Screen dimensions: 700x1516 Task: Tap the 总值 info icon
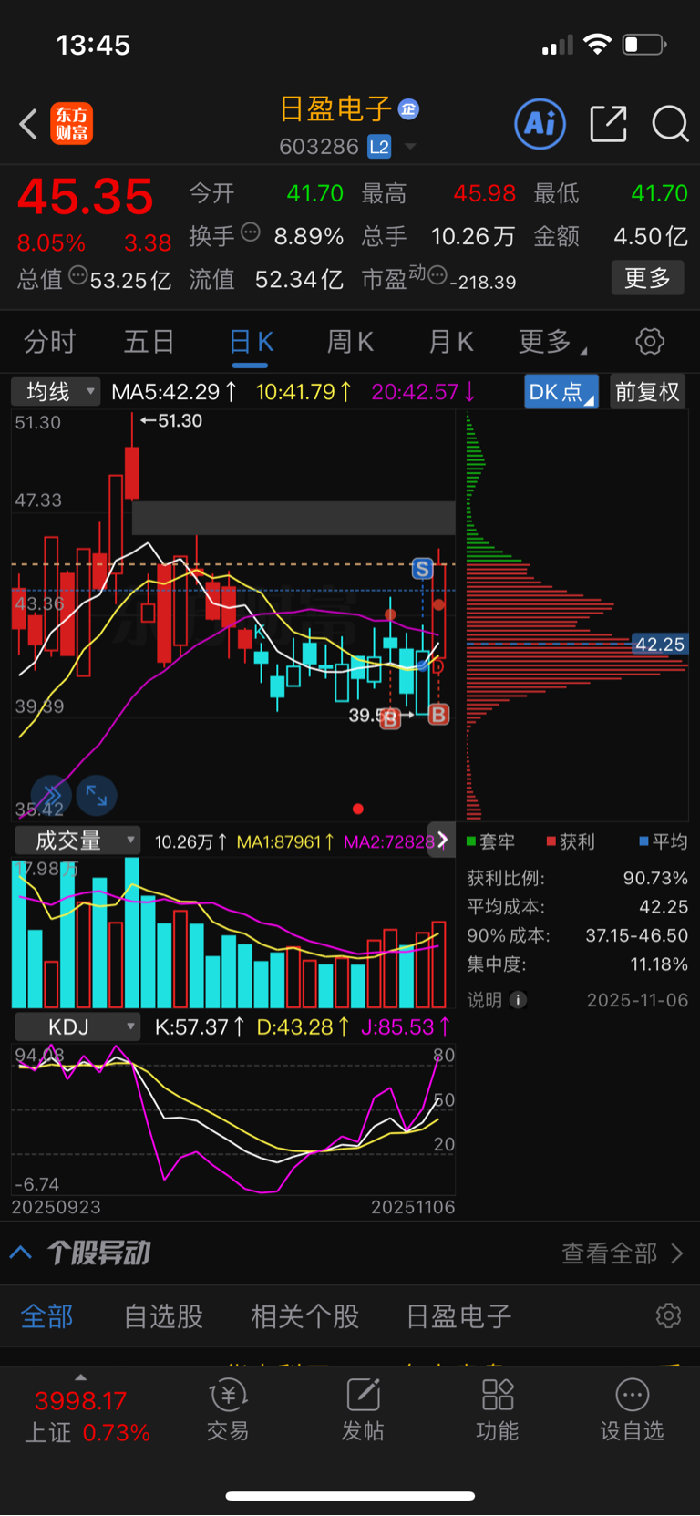[78, 275]
